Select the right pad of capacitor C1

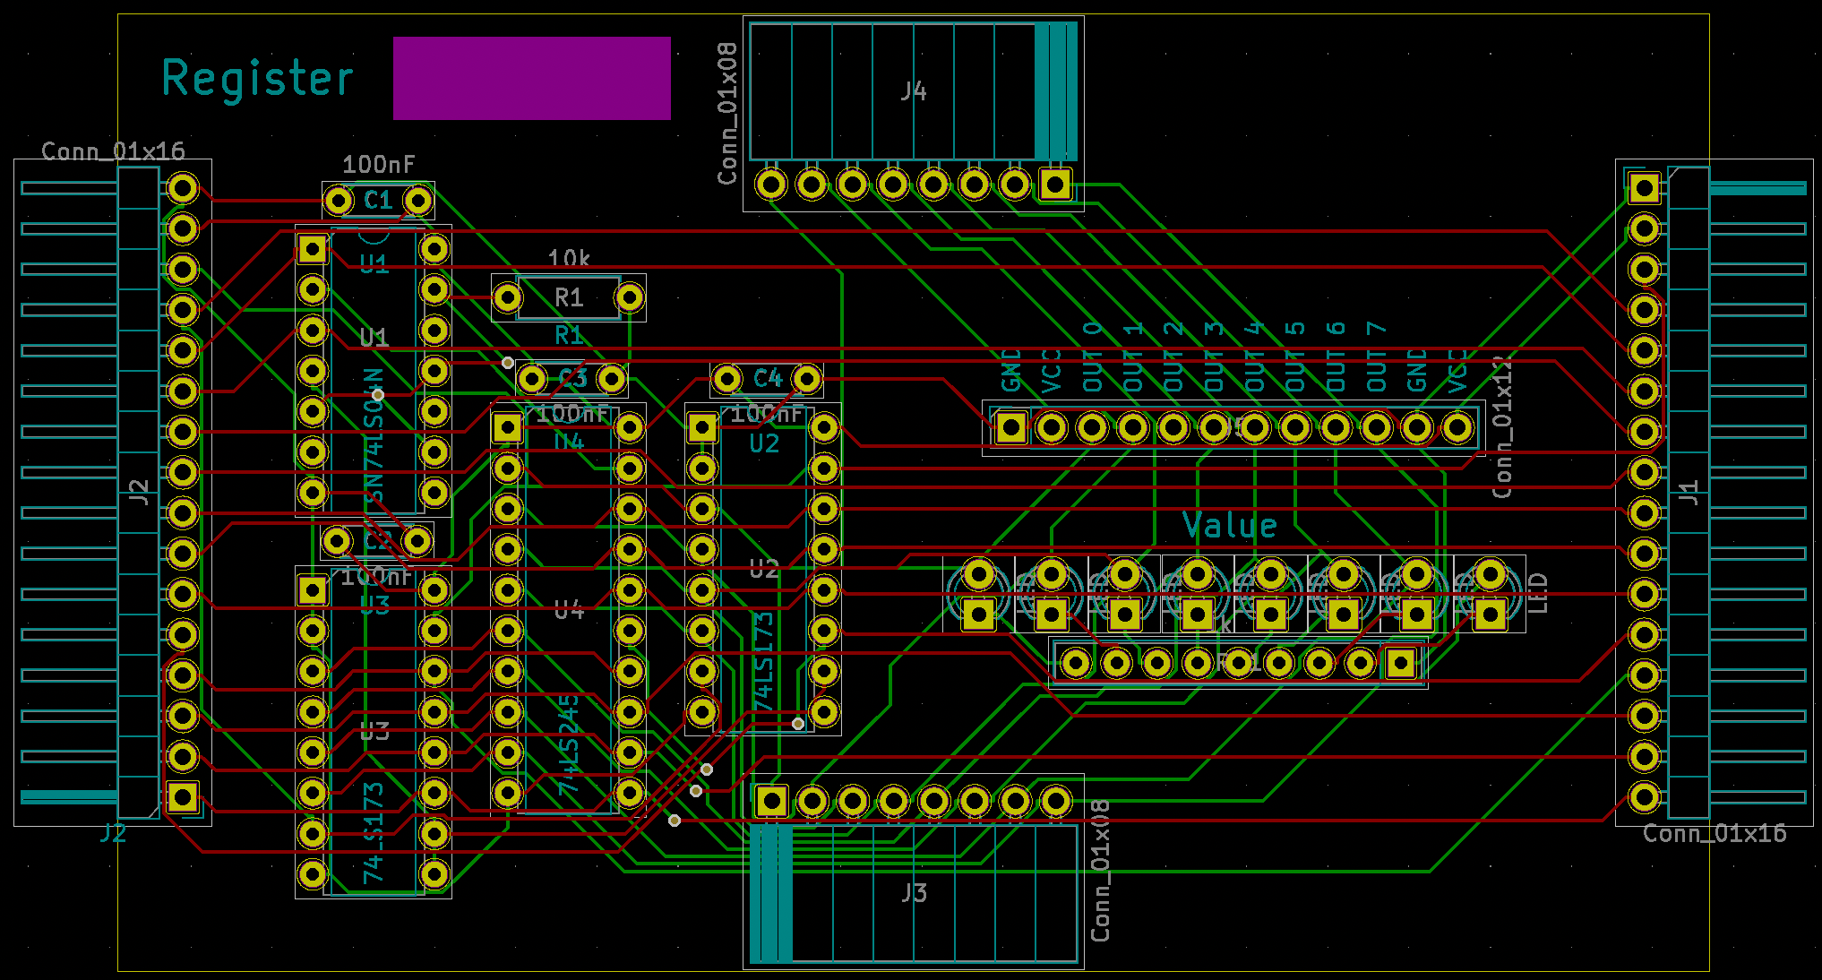418,201
